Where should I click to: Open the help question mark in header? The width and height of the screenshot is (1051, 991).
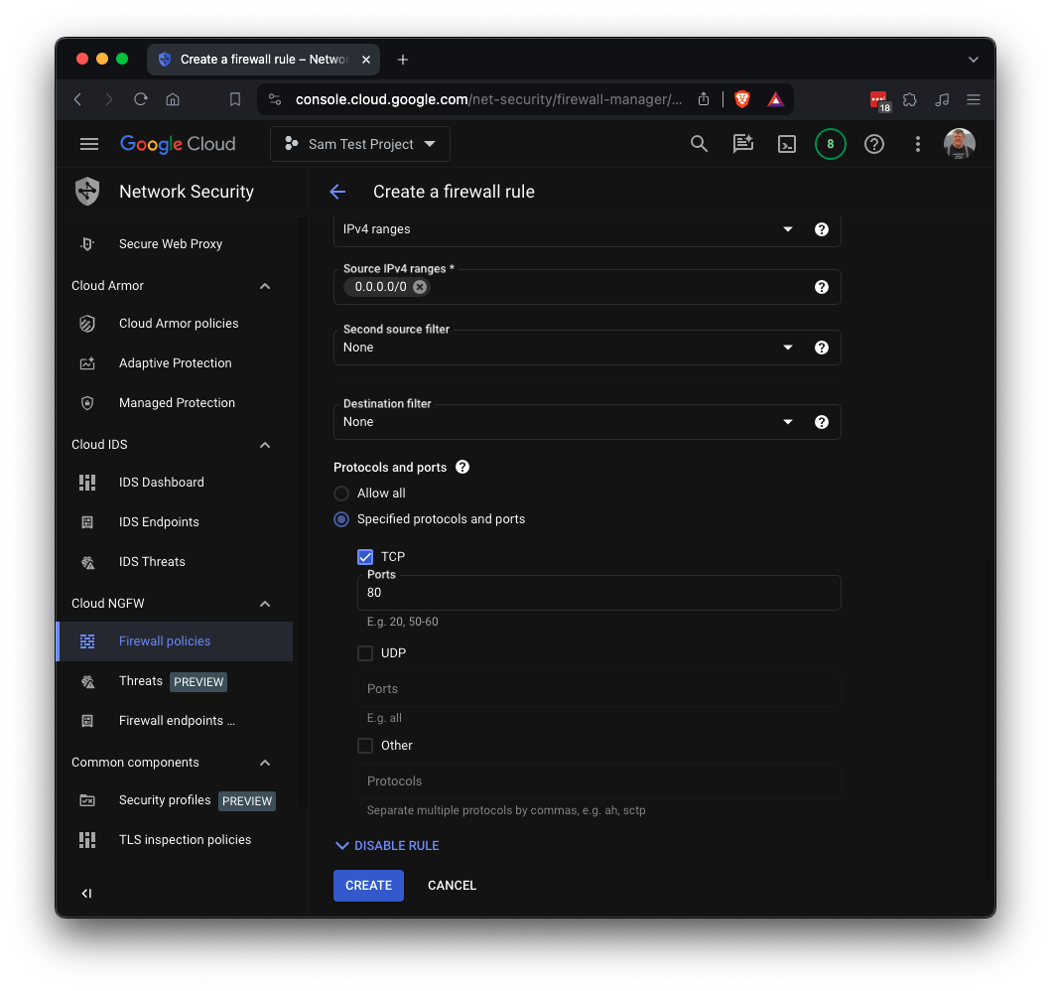coord(874,144)
